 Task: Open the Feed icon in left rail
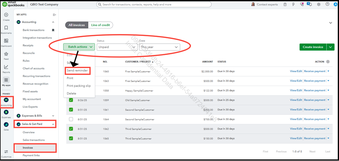[6, 54]
